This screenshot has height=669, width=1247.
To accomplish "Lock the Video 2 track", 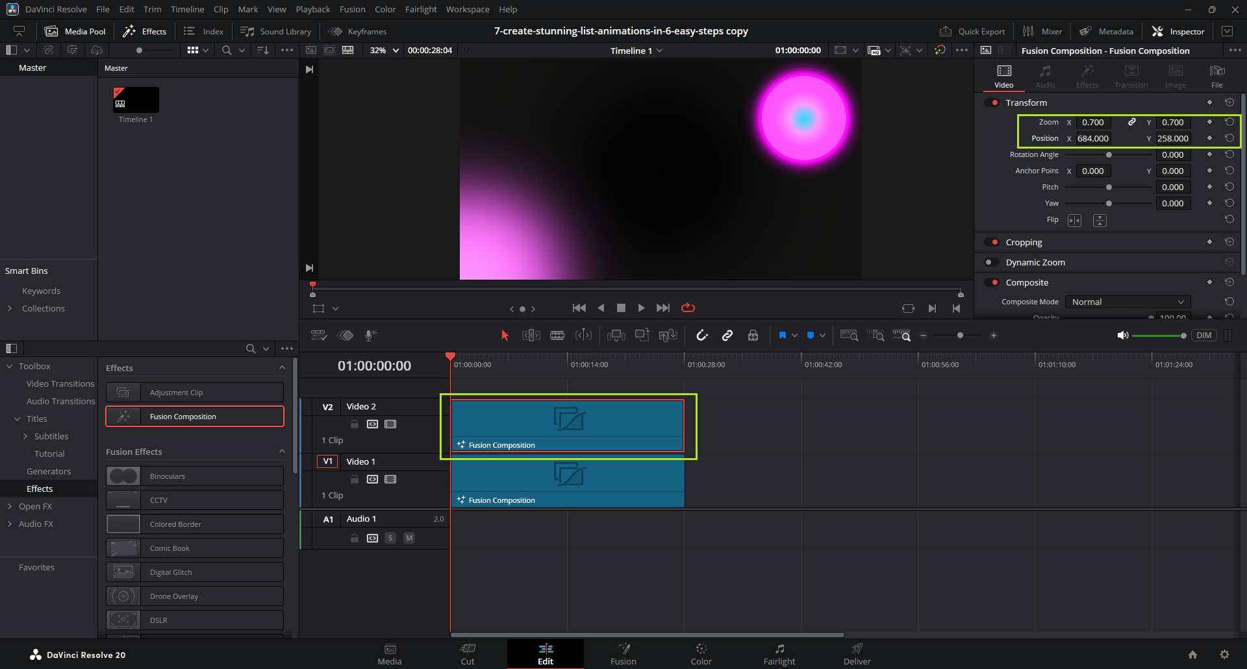I will tap(355, 424).
